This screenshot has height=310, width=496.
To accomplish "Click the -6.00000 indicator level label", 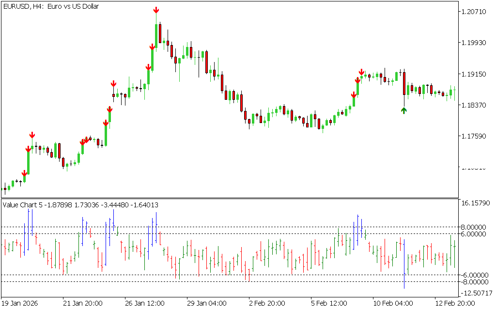I will pyautogui.click(x=475, y=275).
